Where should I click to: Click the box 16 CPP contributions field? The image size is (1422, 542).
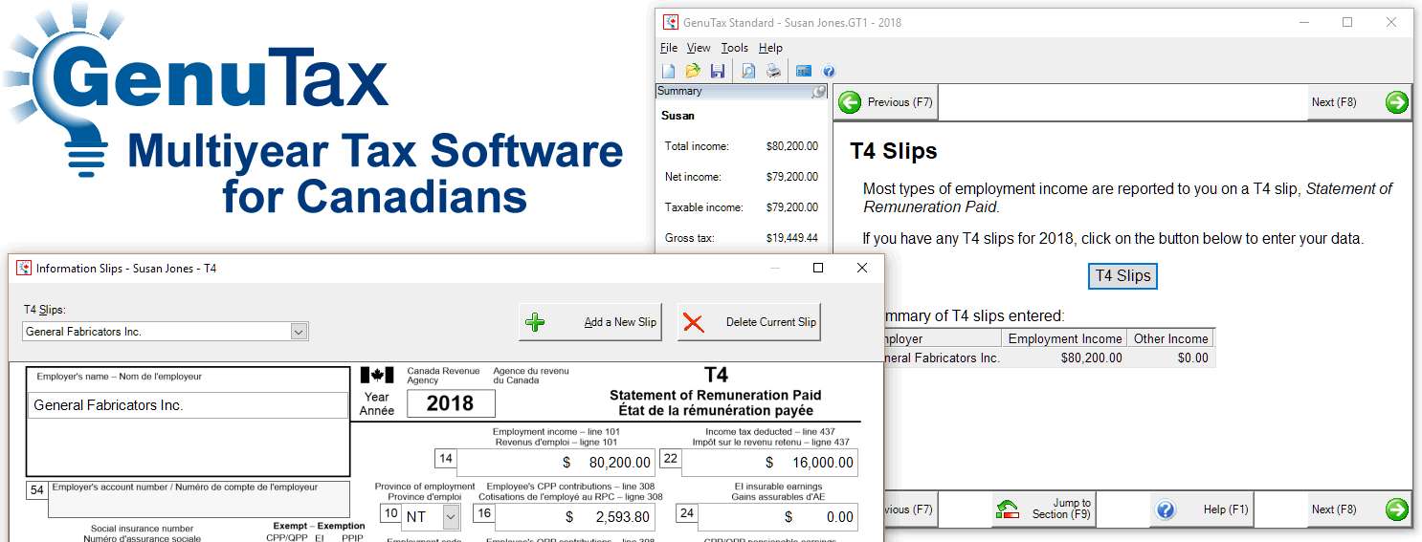pos(575,517)
